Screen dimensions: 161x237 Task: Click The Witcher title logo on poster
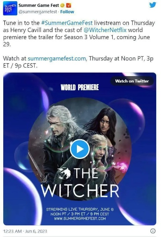[x=80, y=183]
